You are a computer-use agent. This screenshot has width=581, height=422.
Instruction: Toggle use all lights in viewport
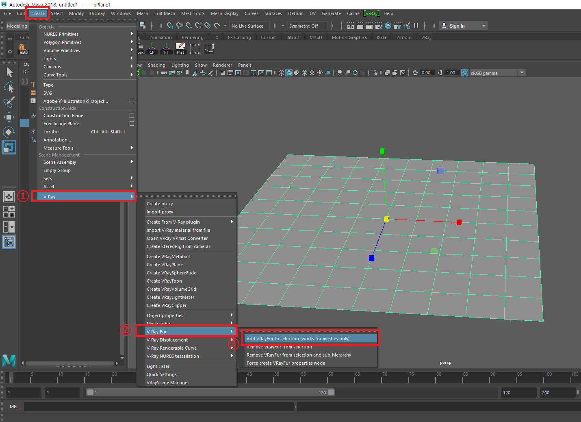tap(320, 73)
